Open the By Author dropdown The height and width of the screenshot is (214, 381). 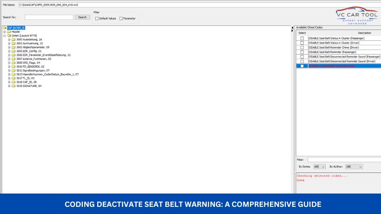(x=354, y=167)
